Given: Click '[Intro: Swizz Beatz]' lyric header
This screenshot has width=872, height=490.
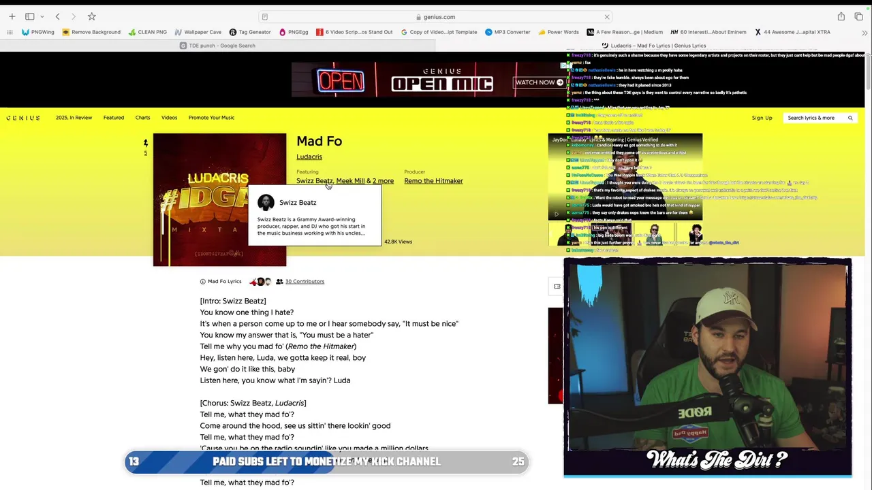Looking at the screenshot, I should click(x=233, y=301).
